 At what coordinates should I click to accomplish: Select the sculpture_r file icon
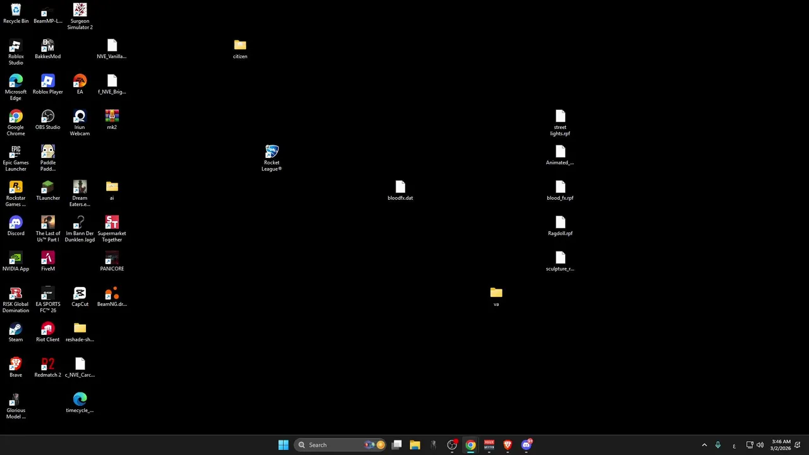[x=560, y=262]
